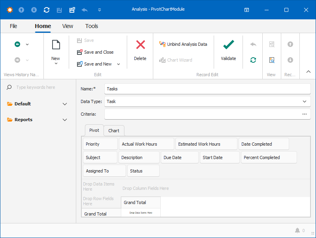Click the green Validate checkmark icon
Image resolution: width=316 pixels, height=238 pixels.
point(228,45)
